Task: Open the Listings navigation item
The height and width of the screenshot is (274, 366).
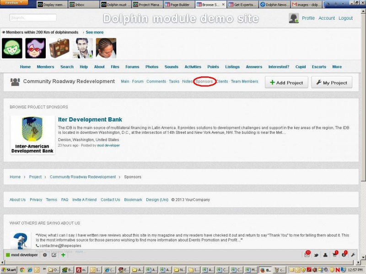Action: [x=232, y=67]
